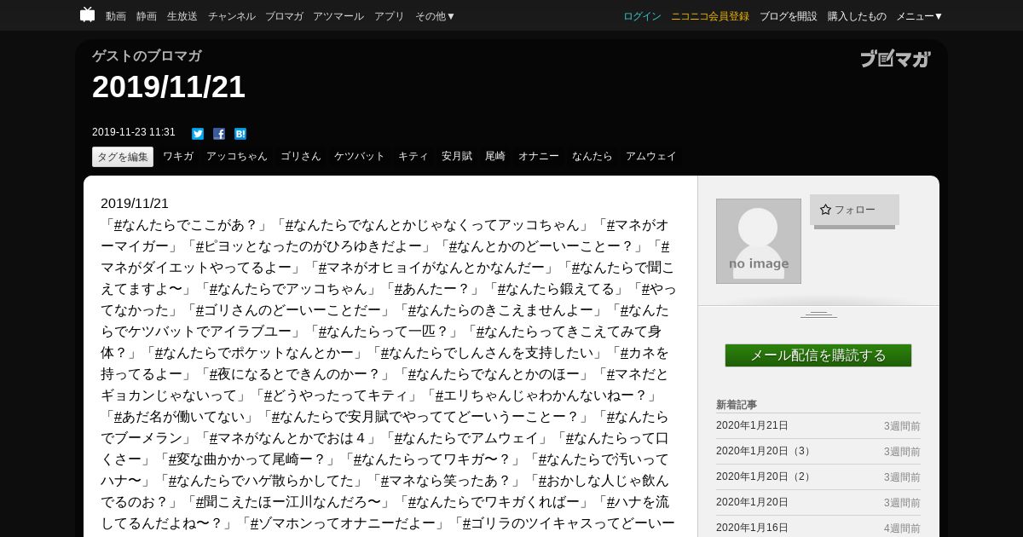Collapse the profile panel handle
Screen dimensions: 1023x537
[818, 315]
